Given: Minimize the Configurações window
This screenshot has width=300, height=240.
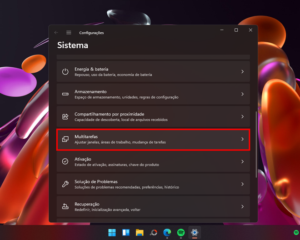Looking at the screenshot, I should [x=222, y=30].
